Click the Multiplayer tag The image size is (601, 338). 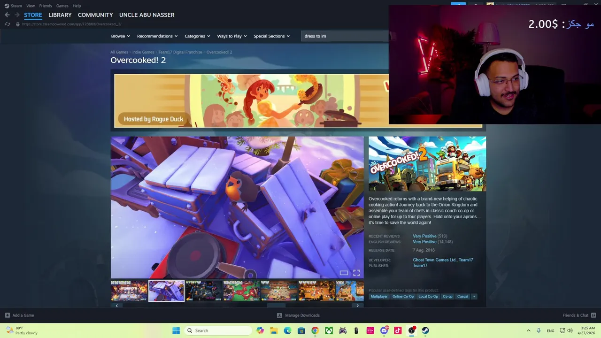(x=379, y=296)
